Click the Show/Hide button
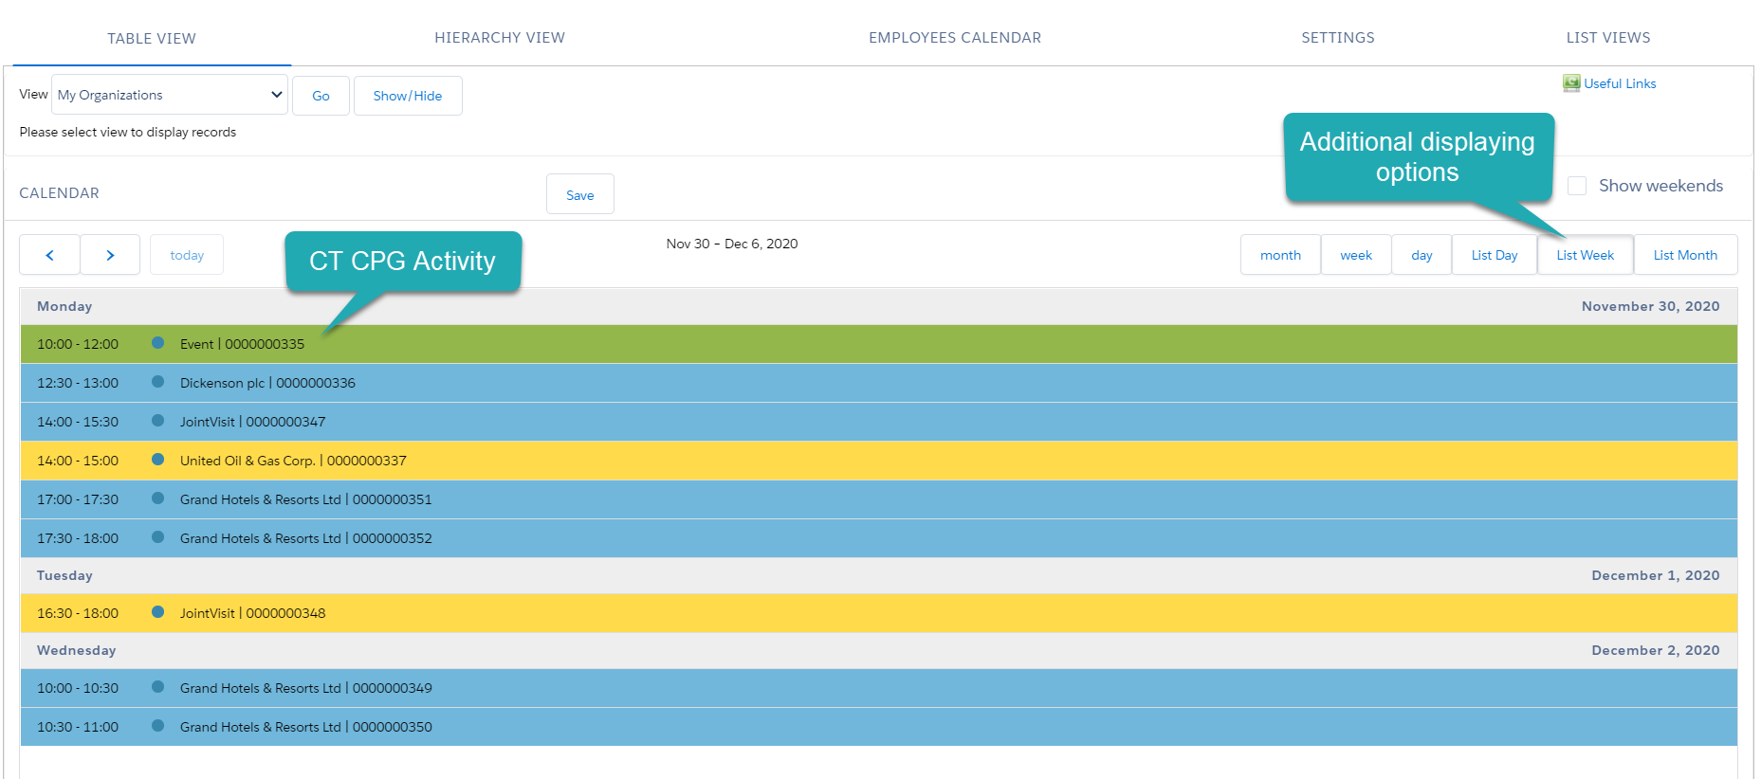Image resolution: width=1761 pixels, height=779 pixels. (408, 96)
